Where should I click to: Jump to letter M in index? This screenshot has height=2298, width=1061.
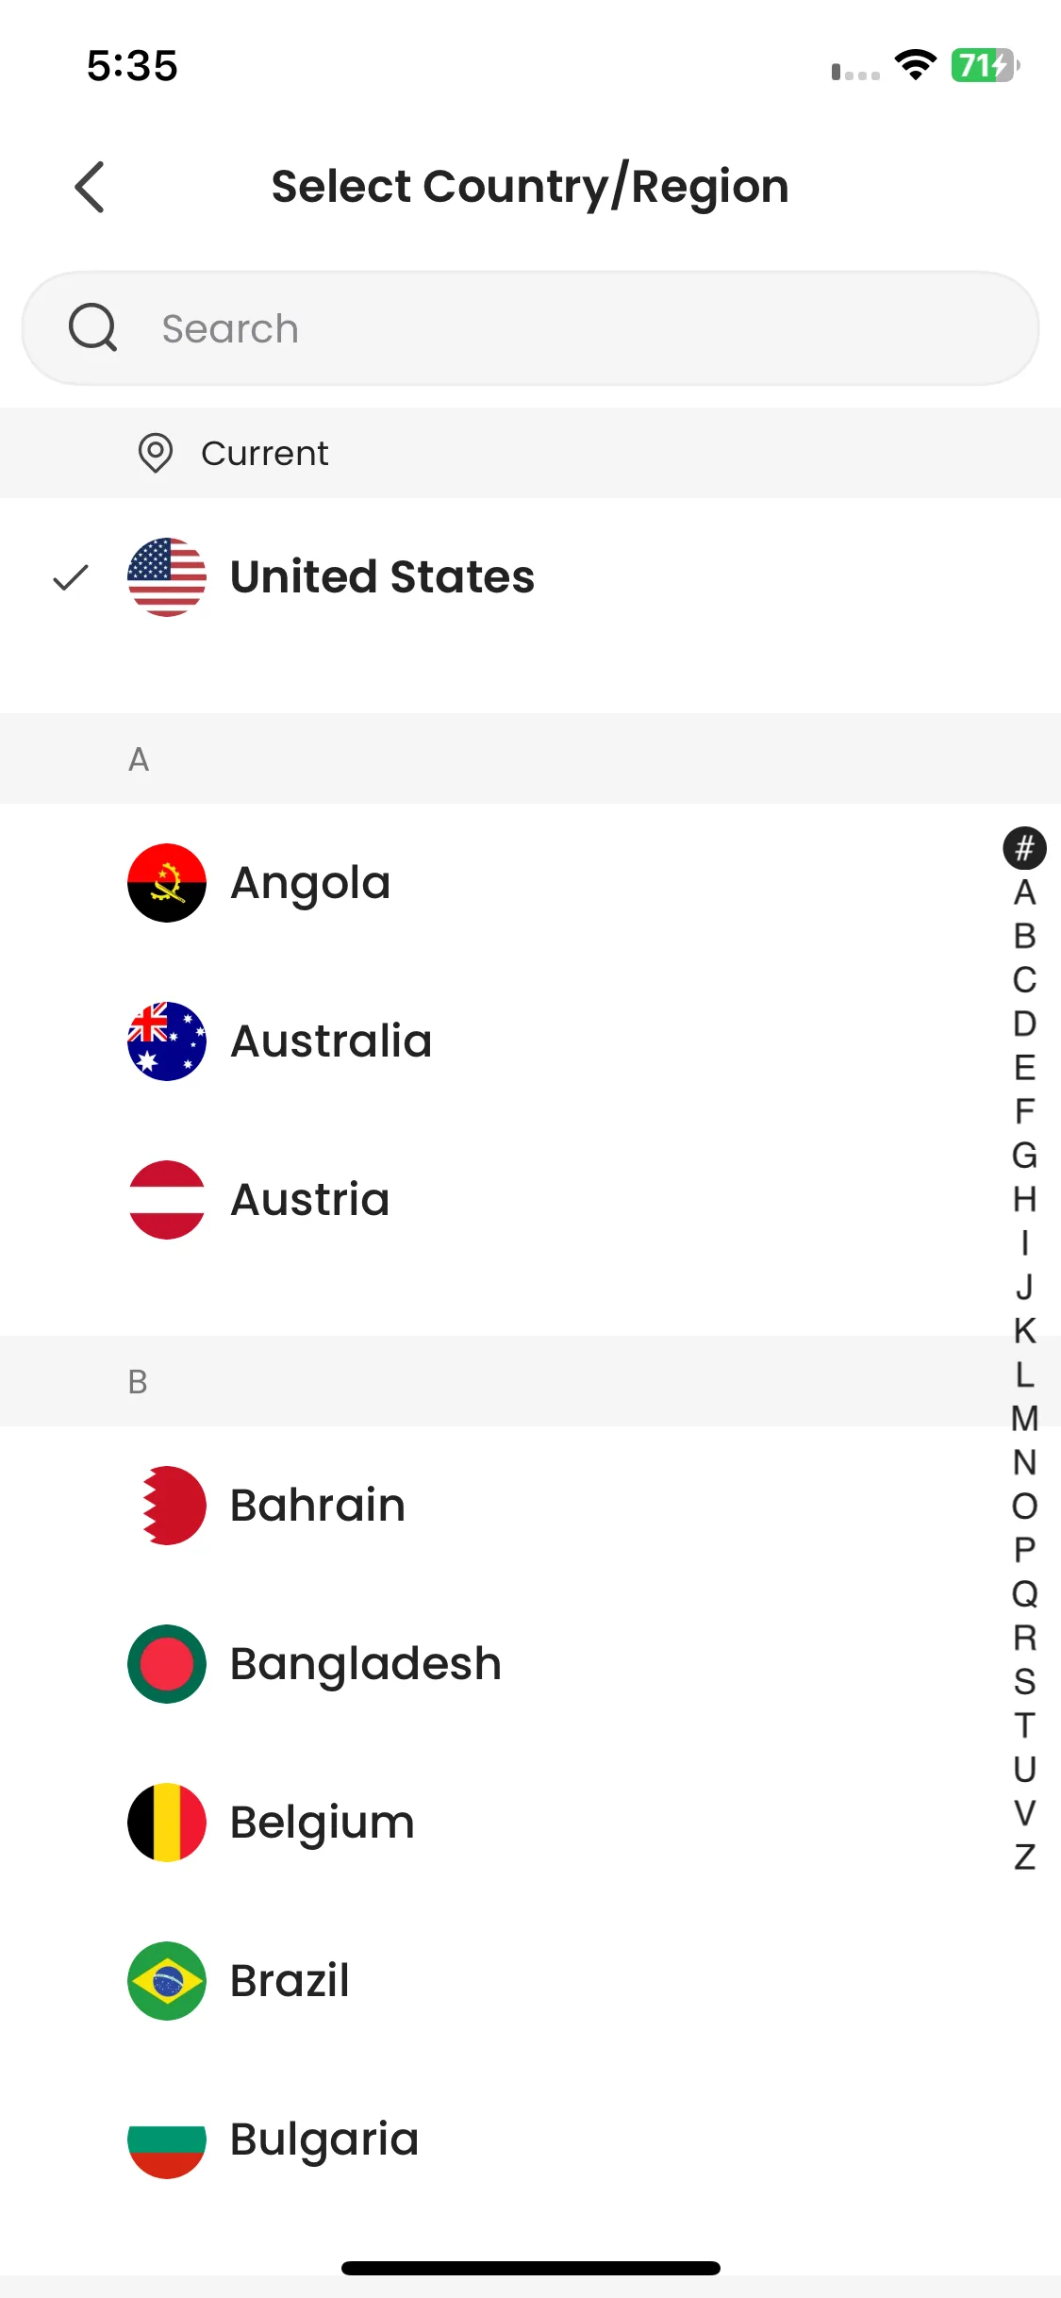(x=1024, y=1418)
